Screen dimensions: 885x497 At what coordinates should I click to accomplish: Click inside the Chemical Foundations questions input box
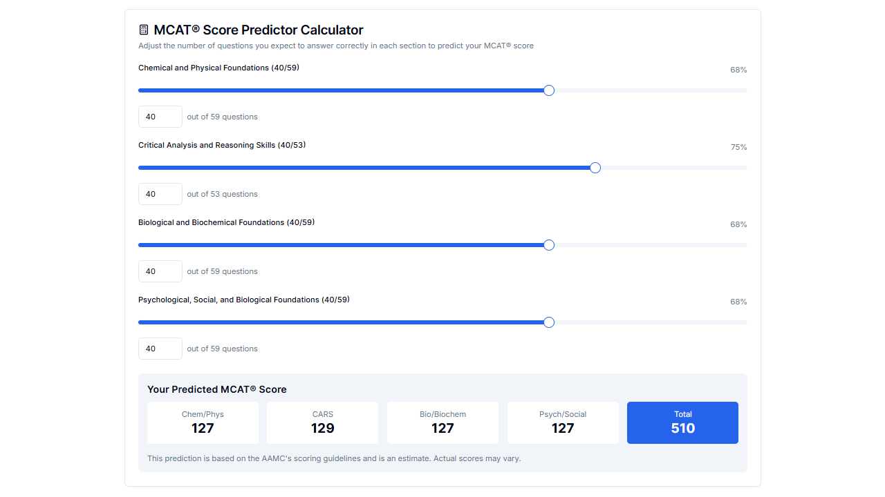pyautogui.click(x=160, y=116)
